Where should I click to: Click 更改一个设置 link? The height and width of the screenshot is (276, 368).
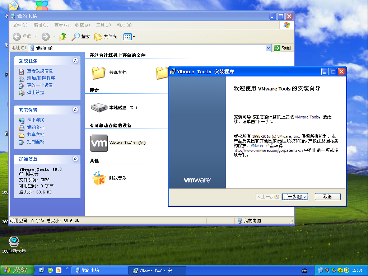[40, 85]
